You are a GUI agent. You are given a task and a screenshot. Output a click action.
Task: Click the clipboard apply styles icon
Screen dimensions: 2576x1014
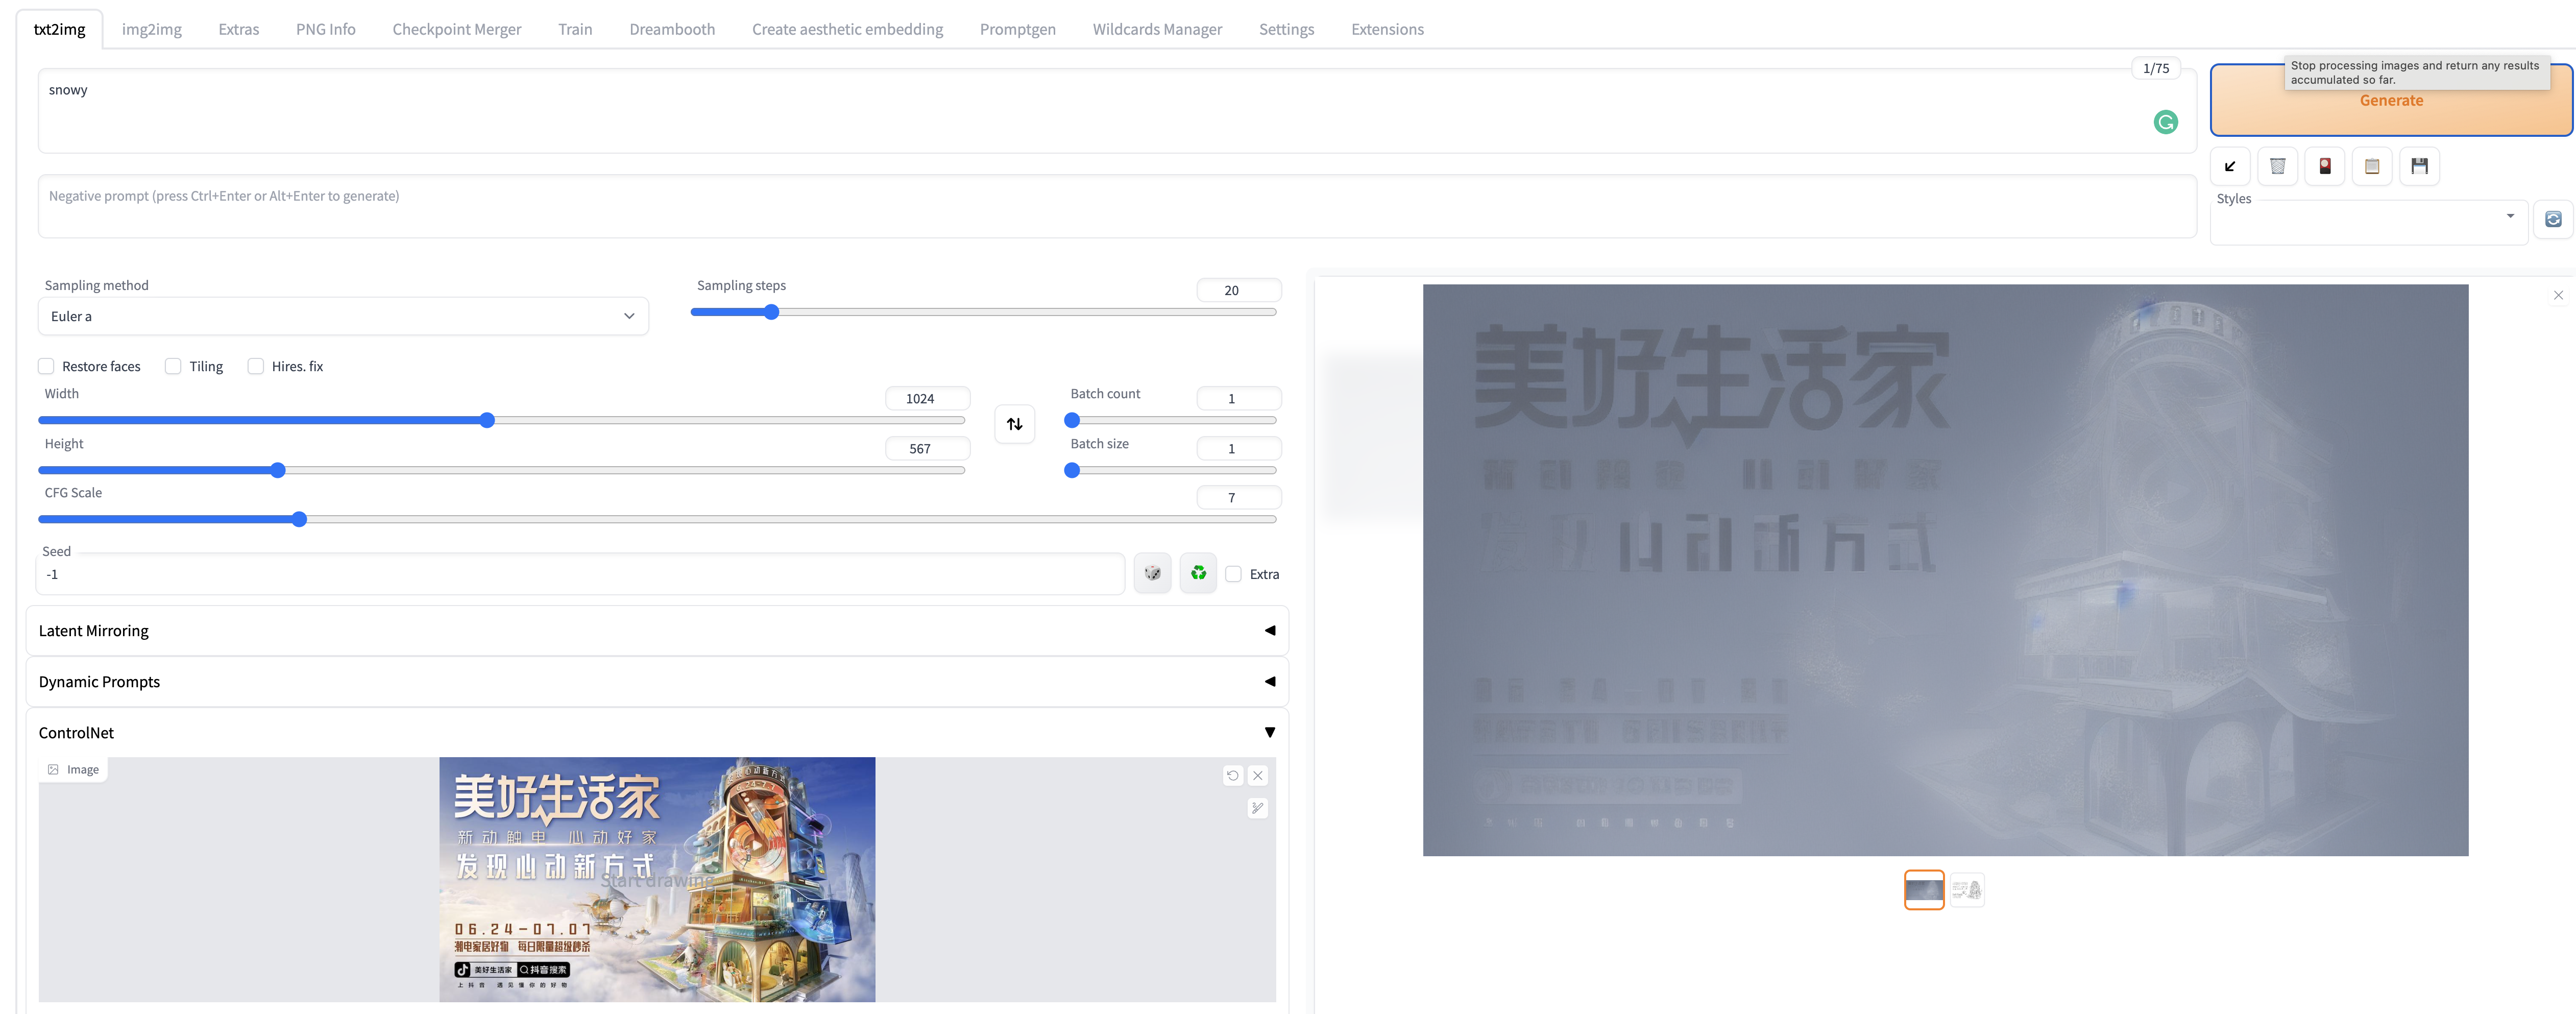(2371, 166)
